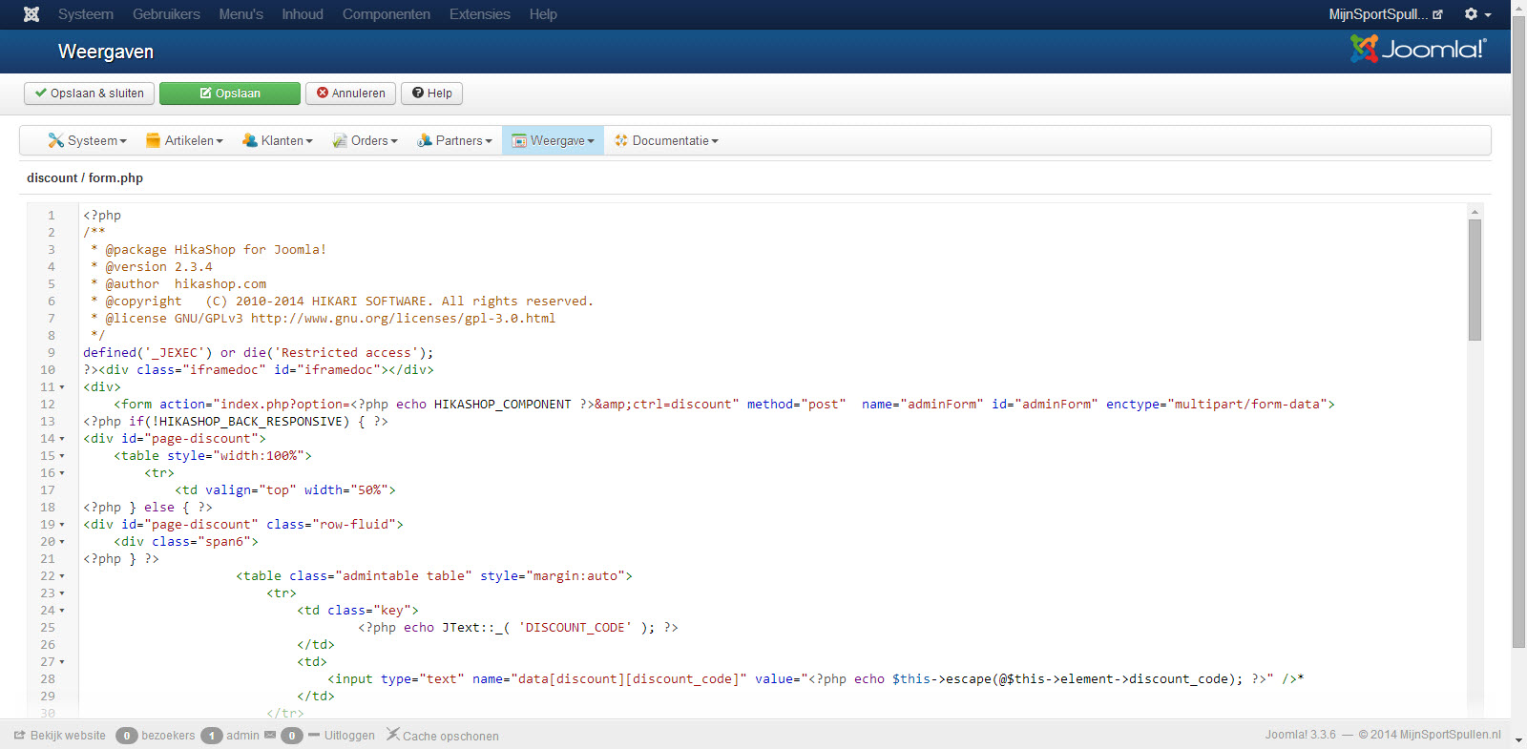Open the Componenten top menu
The height and width of the screenshot is (749, 1527).
click(x=386, y=14)
